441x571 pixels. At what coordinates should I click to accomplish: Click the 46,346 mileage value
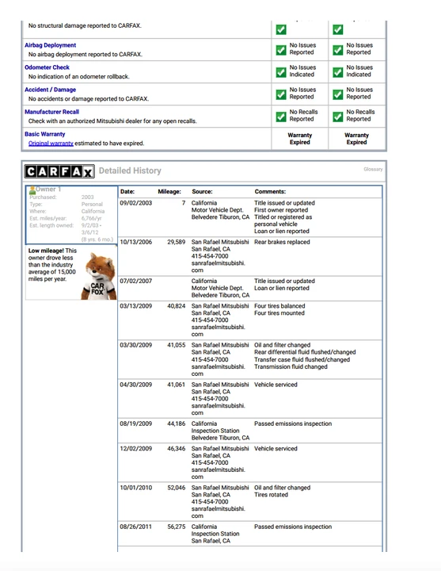(x=177, y=448)
